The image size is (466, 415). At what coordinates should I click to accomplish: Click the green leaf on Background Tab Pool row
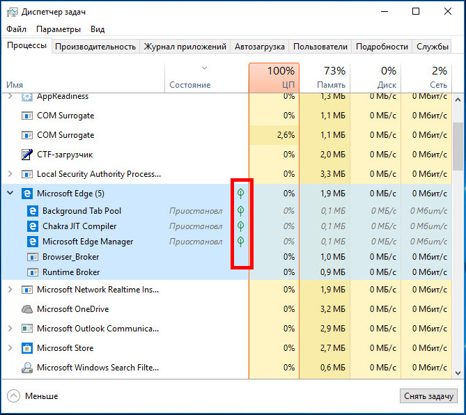click(x=241, y=211)
